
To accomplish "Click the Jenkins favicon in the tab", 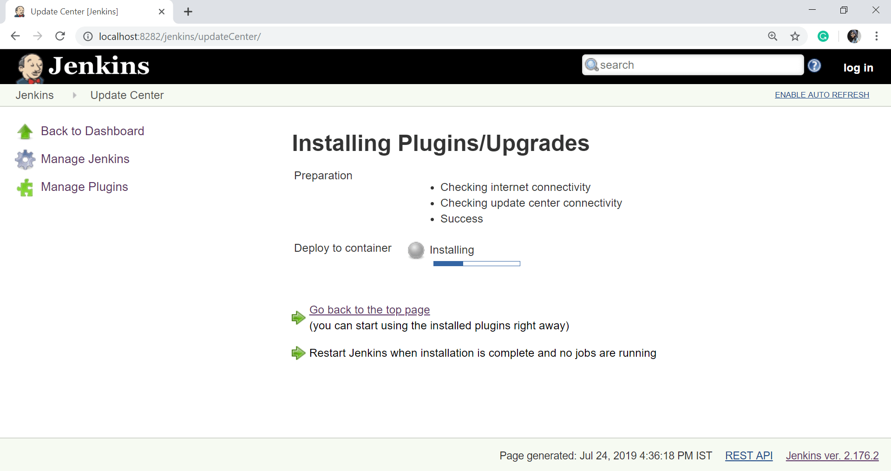I will [x=20, y=12].
